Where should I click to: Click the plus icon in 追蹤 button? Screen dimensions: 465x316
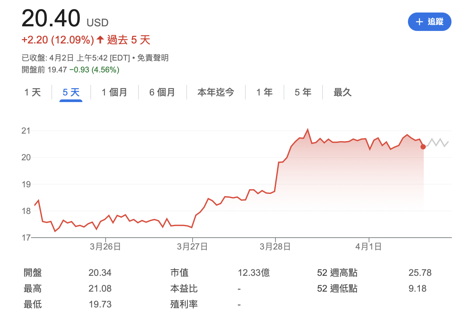click(x=419, y=22)
